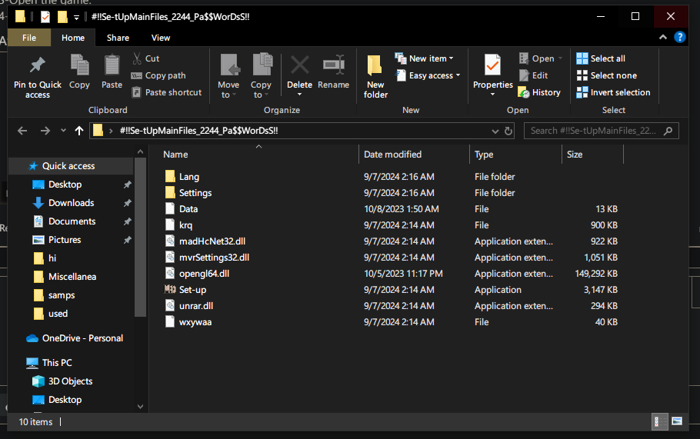This screenshot has width=700, height=439.
Task: Refresh the current folder view
Action: point(508,131)
